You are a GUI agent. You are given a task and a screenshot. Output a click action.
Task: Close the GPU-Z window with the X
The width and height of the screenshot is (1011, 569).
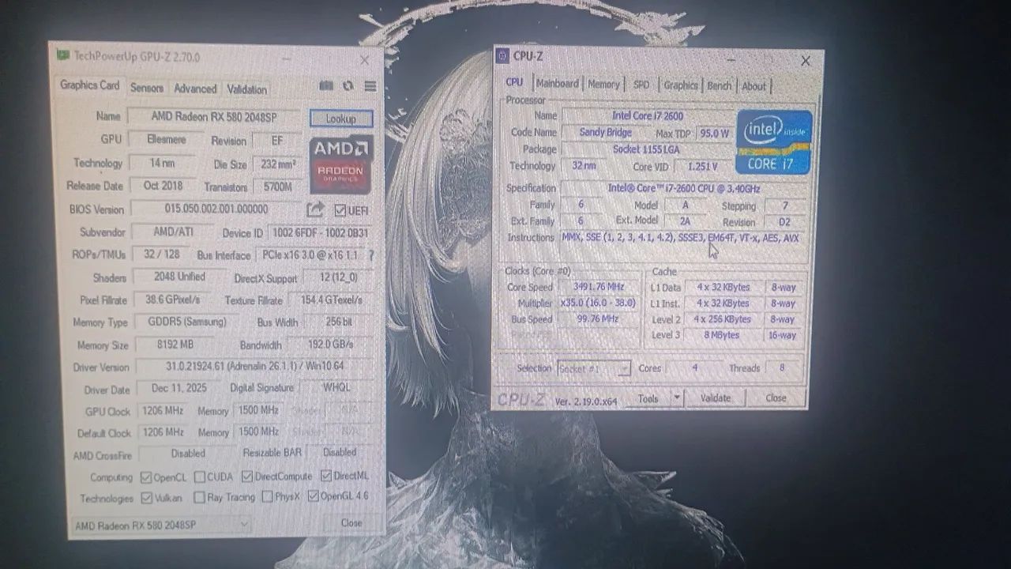click(x=364, y=60)
